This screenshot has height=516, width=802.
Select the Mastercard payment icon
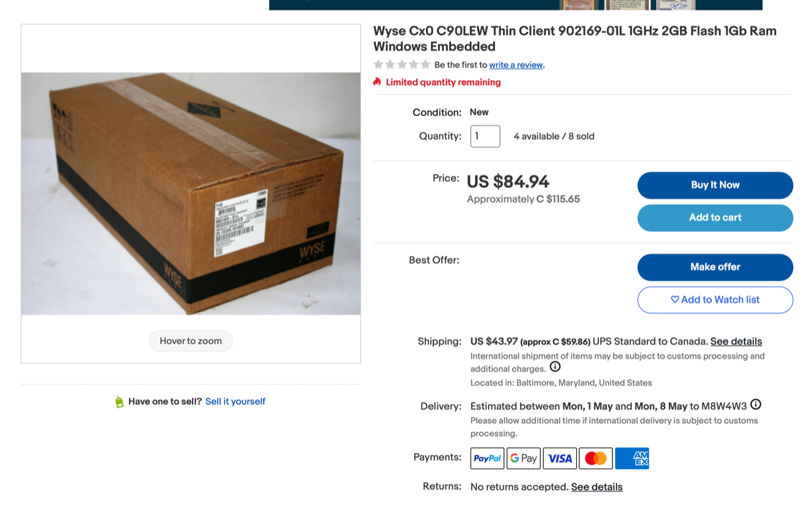pyautogui.click(x=596, y=458)
